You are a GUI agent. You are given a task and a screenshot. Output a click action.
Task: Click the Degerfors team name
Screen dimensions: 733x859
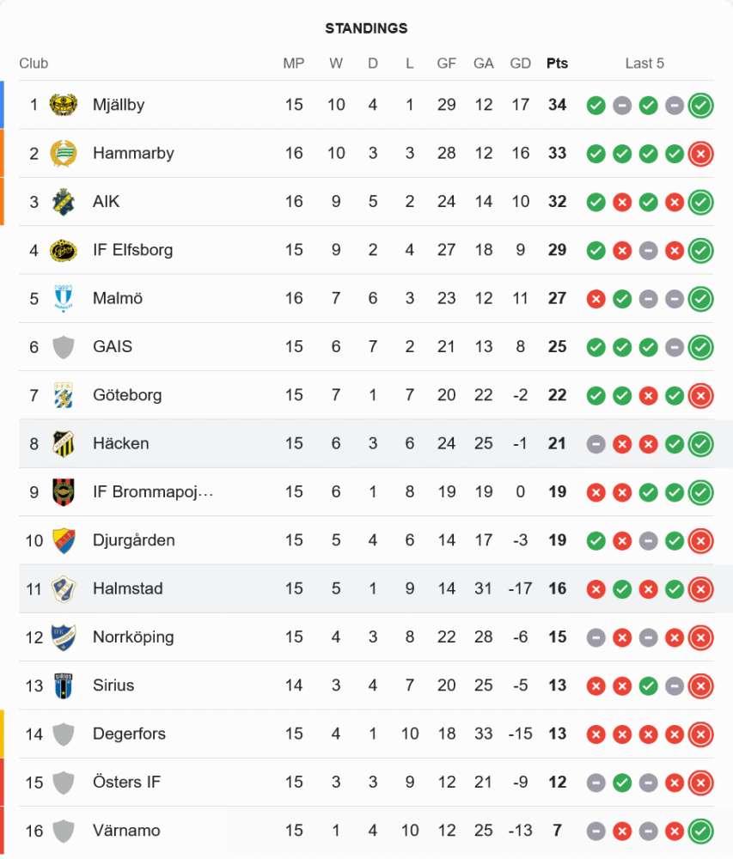tap(129, 734)
